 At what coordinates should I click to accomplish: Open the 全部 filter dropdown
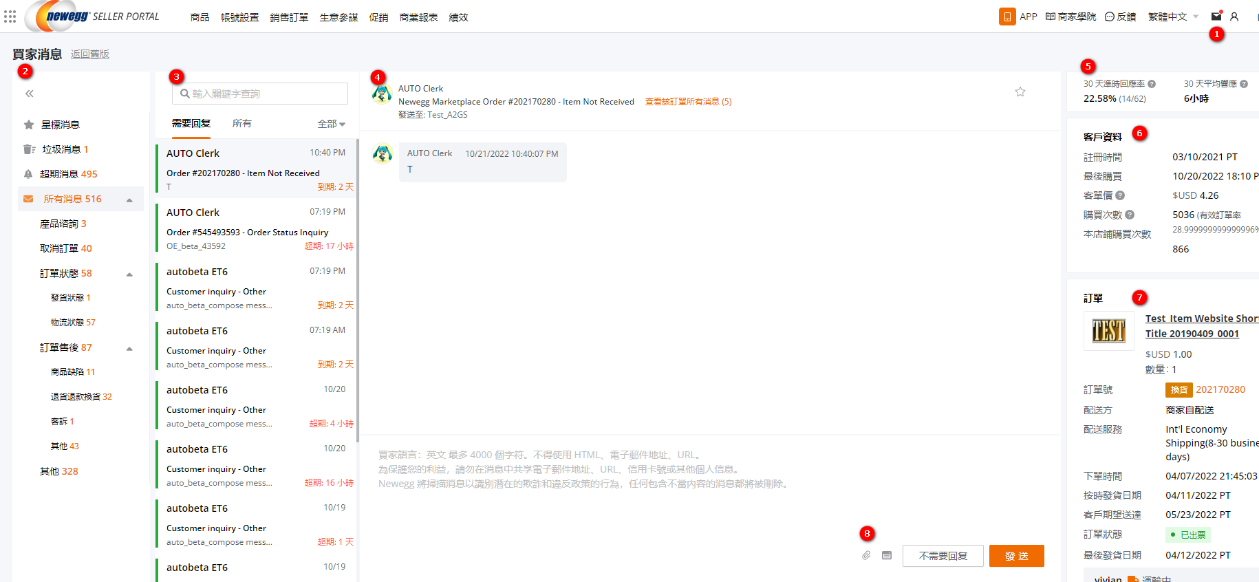click(332, 124)
